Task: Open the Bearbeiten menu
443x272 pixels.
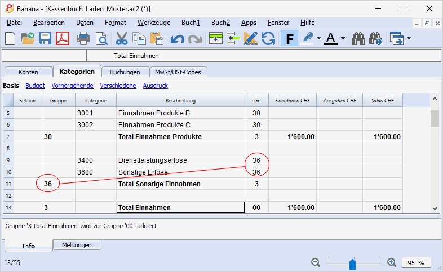Action: 49,23
